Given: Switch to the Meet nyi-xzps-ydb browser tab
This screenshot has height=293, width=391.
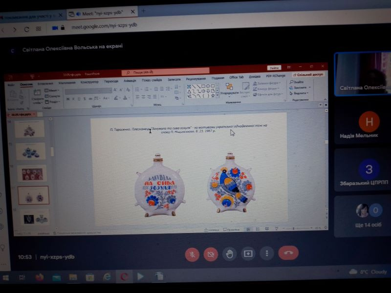Looking at the screenshot, I should [102, 13].
